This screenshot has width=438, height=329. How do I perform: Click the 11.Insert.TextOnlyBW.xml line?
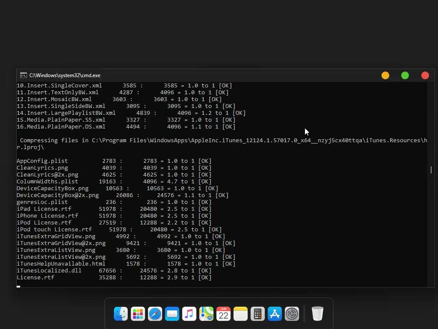click(123, 93)
